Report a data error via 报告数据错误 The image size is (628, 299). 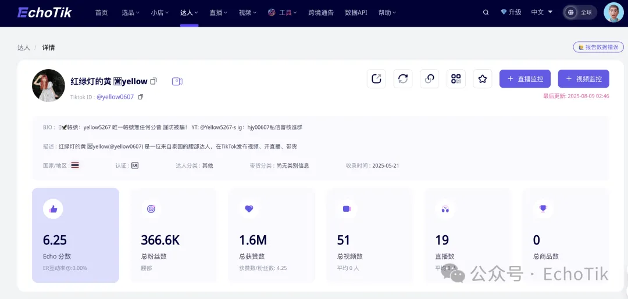[598, 47]
